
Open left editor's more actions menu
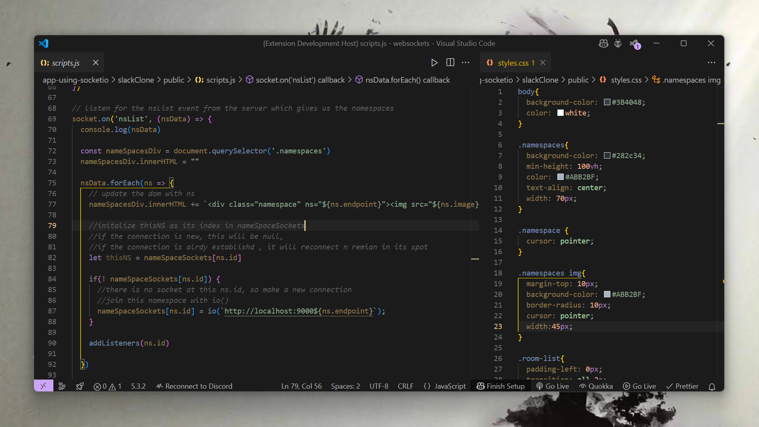[x=466, y=62]
